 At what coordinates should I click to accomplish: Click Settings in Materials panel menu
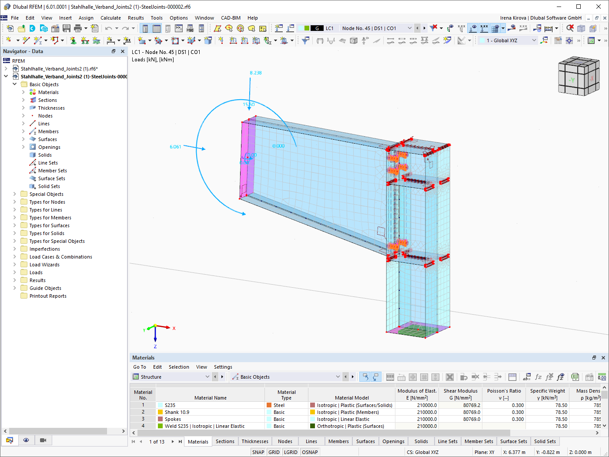(223, 367)
